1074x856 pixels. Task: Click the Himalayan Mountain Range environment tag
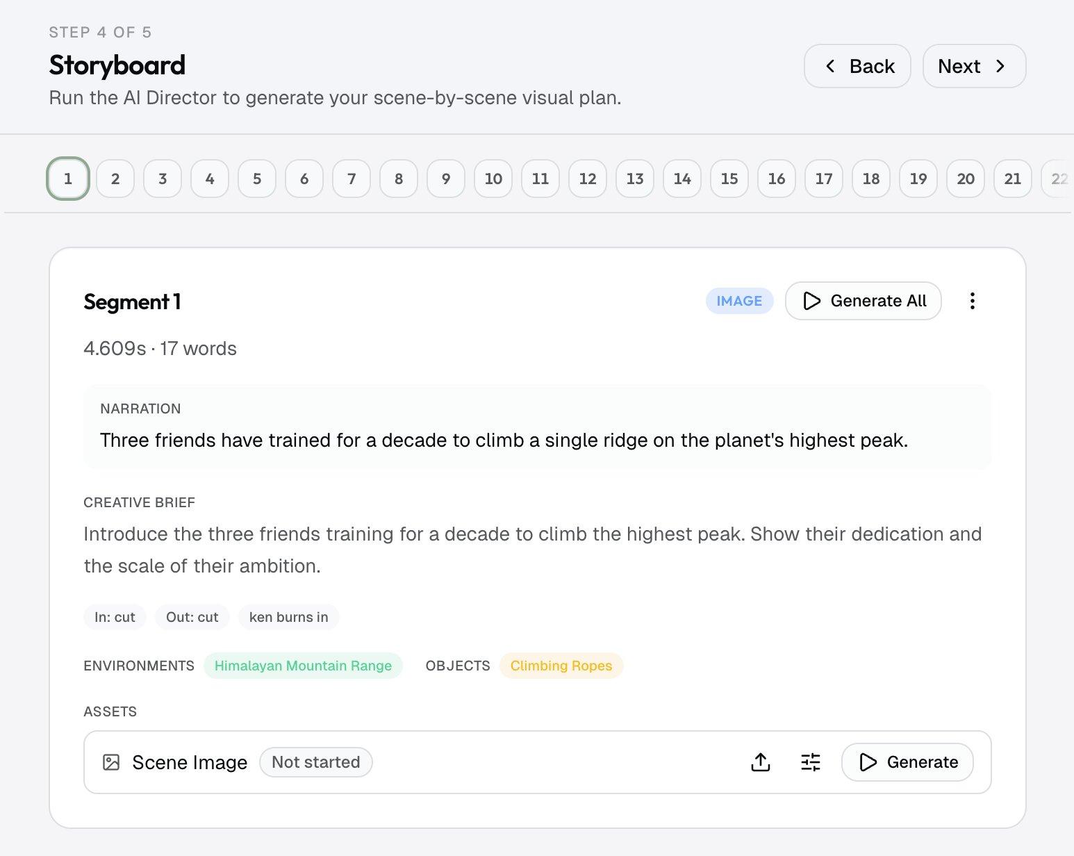tap(303, 666)
